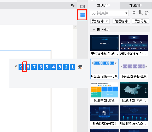
Task: Select 纯数字指标卡-柔和 thumbnail
Action: tap(134, 67)
